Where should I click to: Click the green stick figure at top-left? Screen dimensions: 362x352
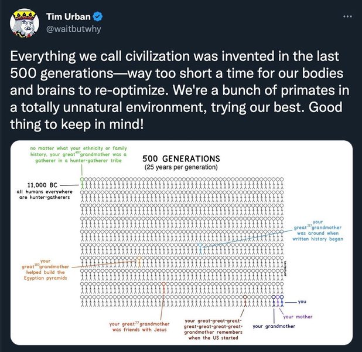tap(83, 183)
